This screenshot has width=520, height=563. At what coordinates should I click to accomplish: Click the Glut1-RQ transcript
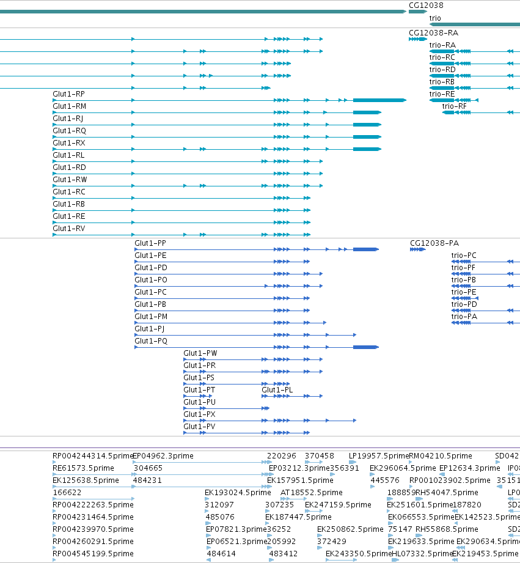pyautogui.click(x=69, y=130)
